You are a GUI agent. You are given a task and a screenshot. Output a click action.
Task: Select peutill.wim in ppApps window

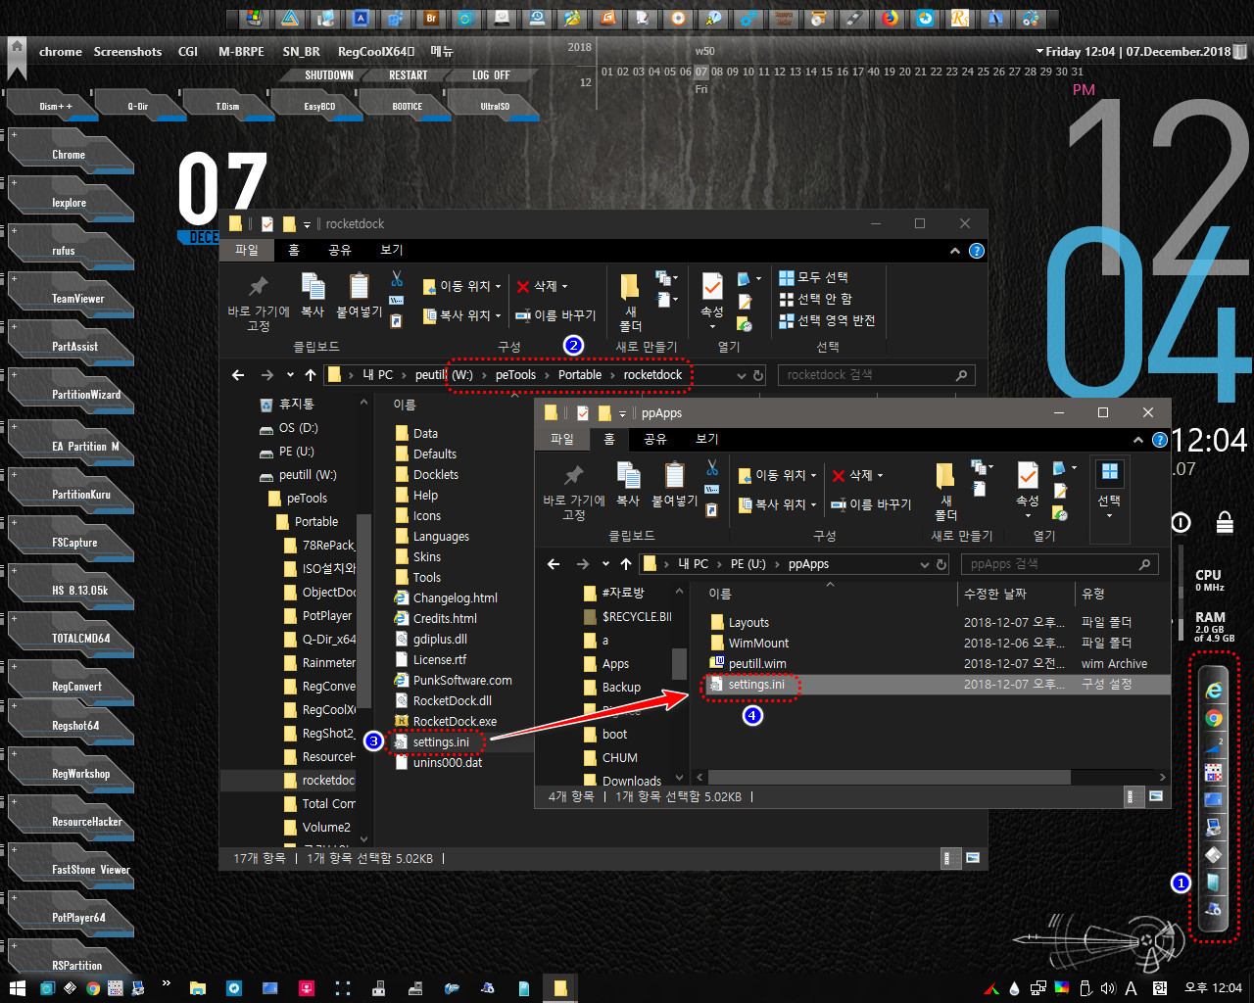point(757,664)
